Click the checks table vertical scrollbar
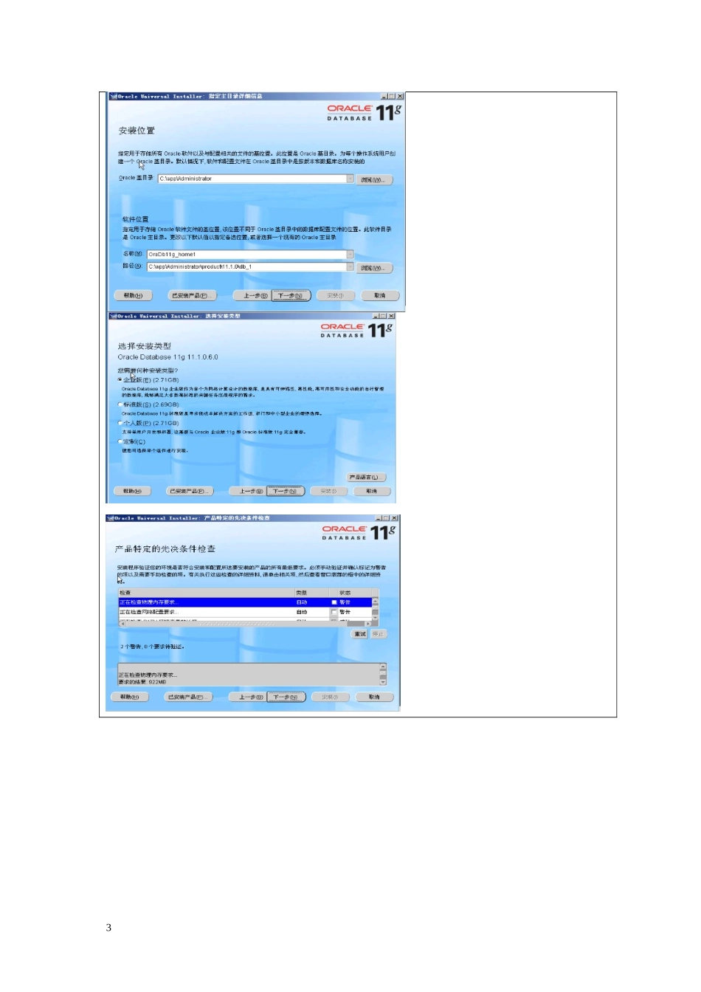 (x=375, y=609)
